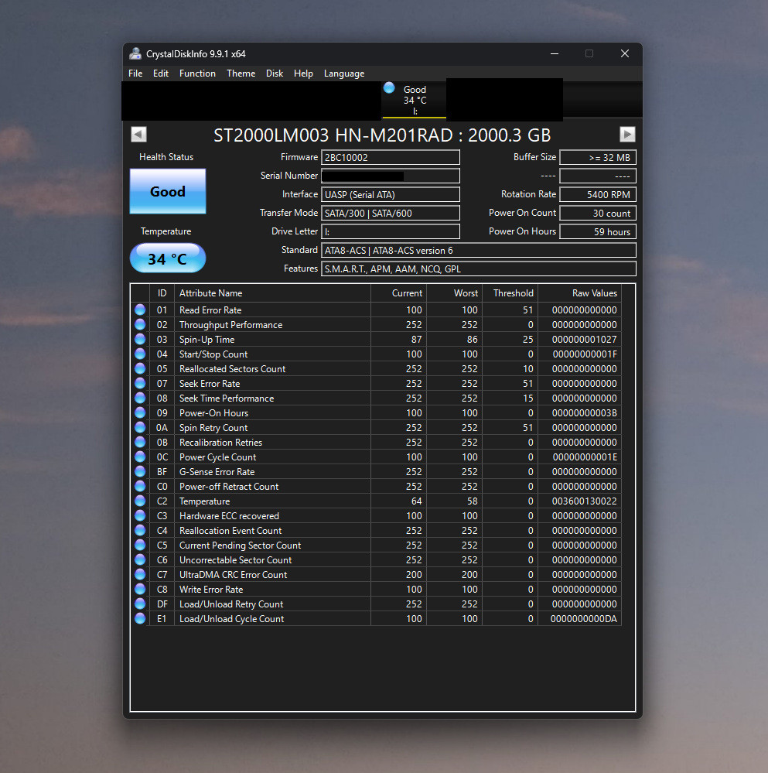Click status orb for Load/Unload Retry Count
This screenshot has width=768, height=773.
coord(140,604)
